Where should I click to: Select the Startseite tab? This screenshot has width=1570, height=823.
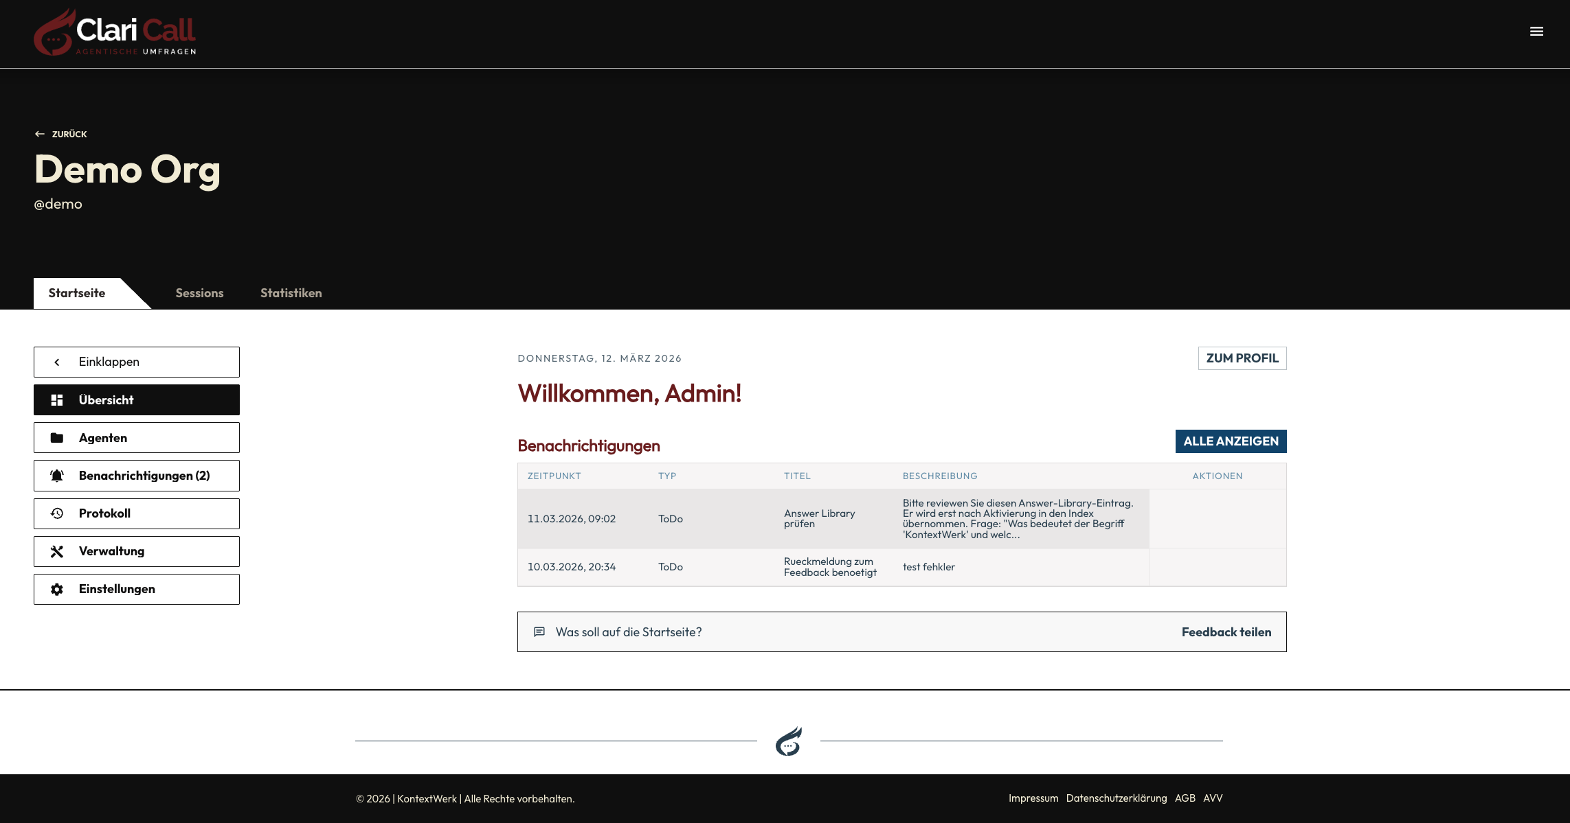point(76,292)
